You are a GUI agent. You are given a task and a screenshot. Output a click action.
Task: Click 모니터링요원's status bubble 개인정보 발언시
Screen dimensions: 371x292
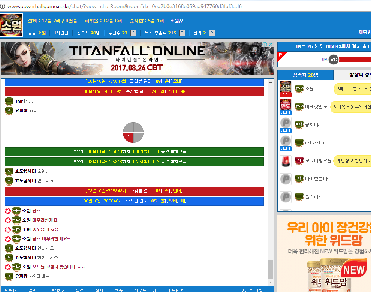(x=352, y=161)
